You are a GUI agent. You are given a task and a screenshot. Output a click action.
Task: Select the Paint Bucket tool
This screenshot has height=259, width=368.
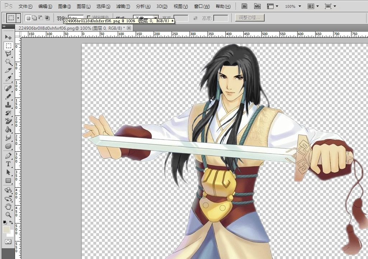pos(8,129)
